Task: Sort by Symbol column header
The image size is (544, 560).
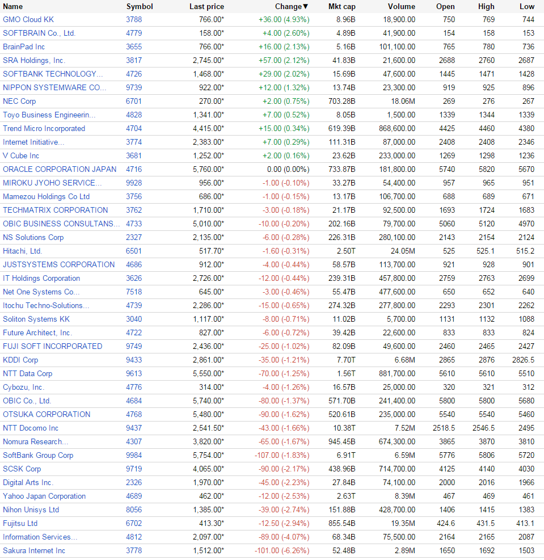Action: (140, 6)
